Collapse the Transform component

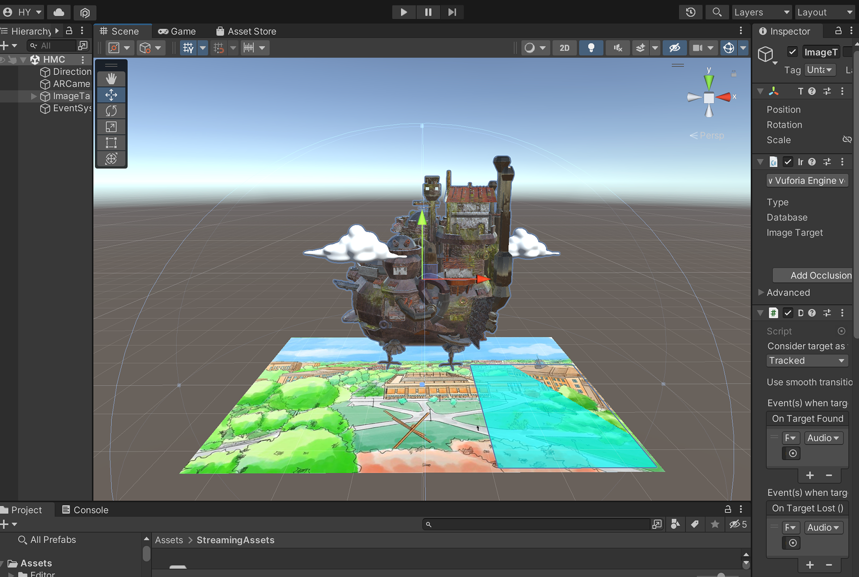click(x=760, y=91)
